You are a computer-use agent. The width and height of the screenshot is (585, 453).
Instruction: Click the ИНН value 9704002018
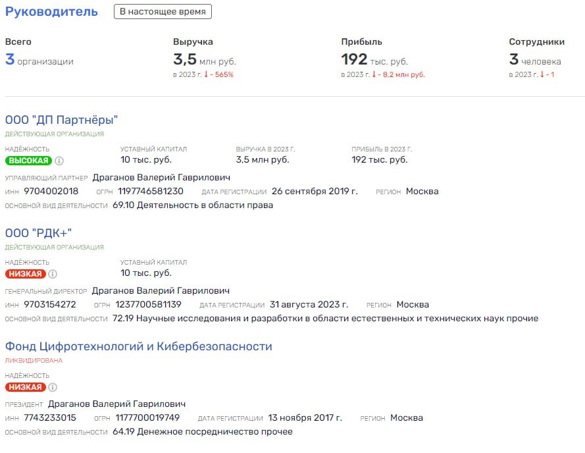click(51, 191)
